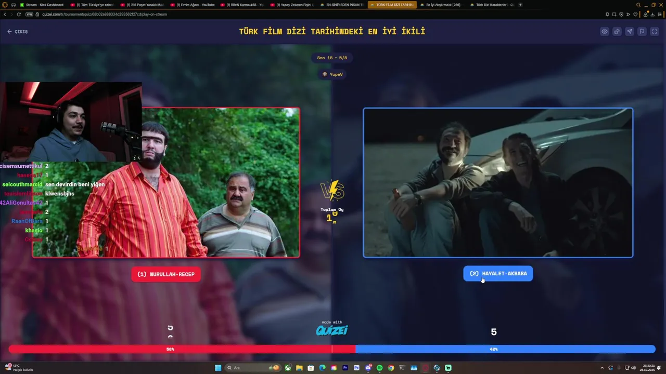This screenshot has width=666, height=374.
Task: Toggle the VPN badge in address bar
Action: [x=30, y=14]
